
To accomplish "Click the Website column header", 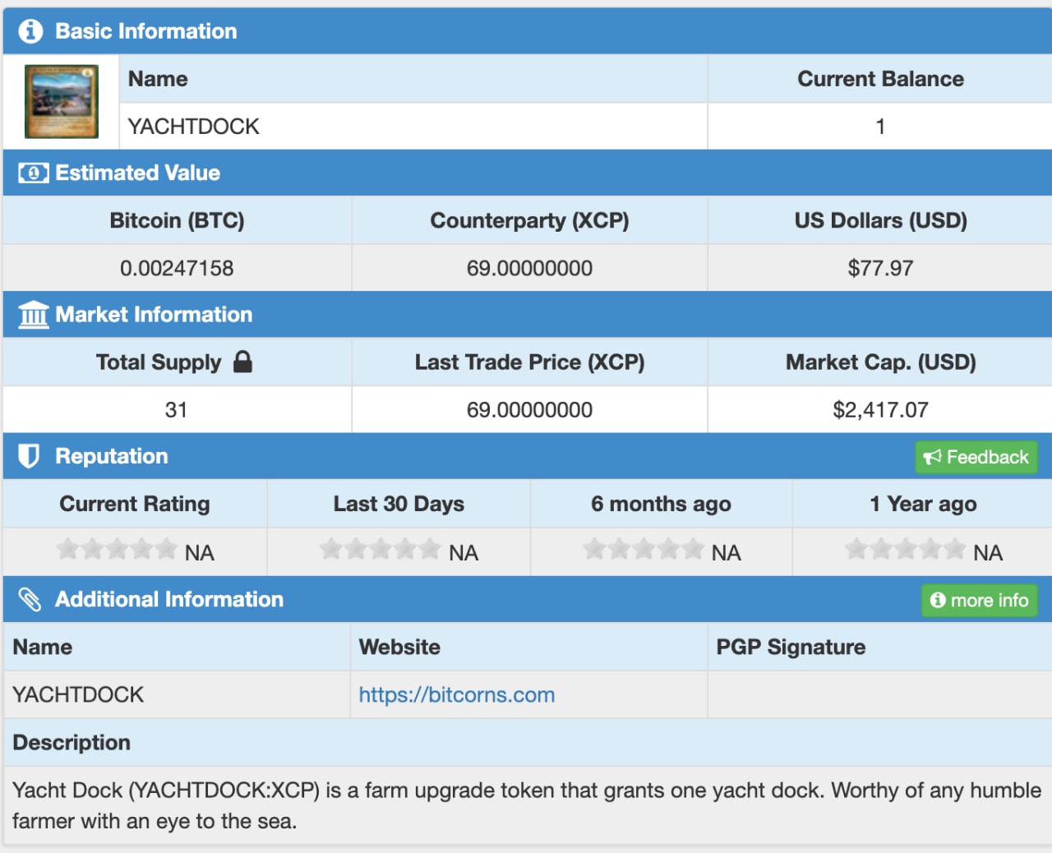I will 399,647.
